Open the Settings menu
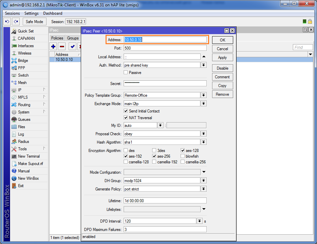The height and width of the screenshot is (244, 317). coord(31,13)
